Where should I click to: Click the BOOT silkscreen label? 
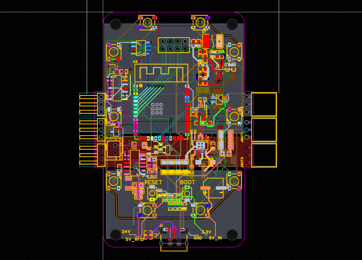187,182
